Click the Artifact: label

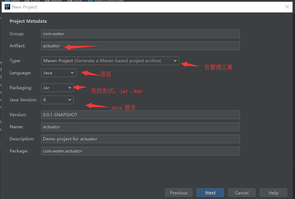pyautogui.click(x=17, y=46)
